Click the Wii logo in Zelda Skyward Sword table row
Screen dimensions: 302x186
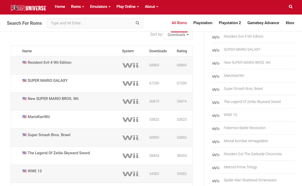coord(131,156)
